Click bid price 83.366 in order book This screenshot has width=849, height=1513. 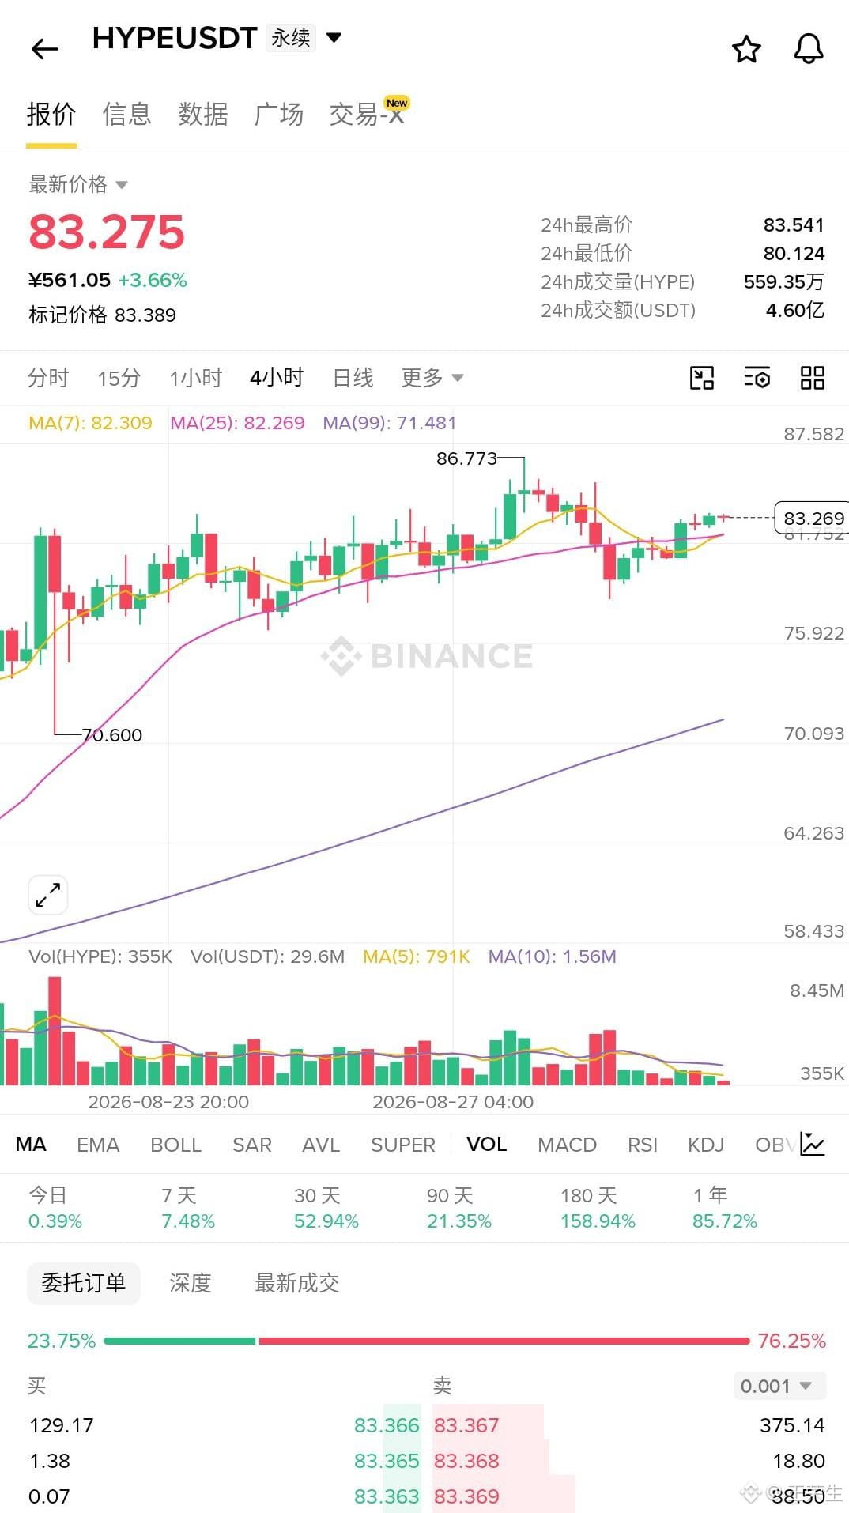(387, 1425)
